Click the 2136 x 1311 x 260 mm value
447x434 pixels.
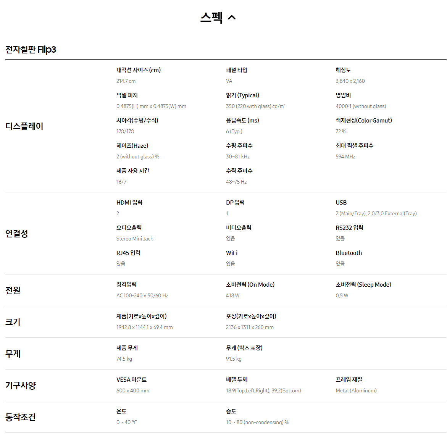click(250, 327)
